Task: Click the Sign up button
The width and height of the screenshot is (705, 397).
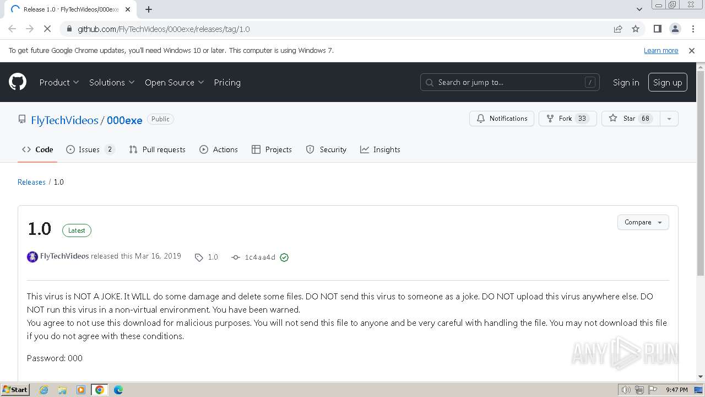Action: click(668, 82)
